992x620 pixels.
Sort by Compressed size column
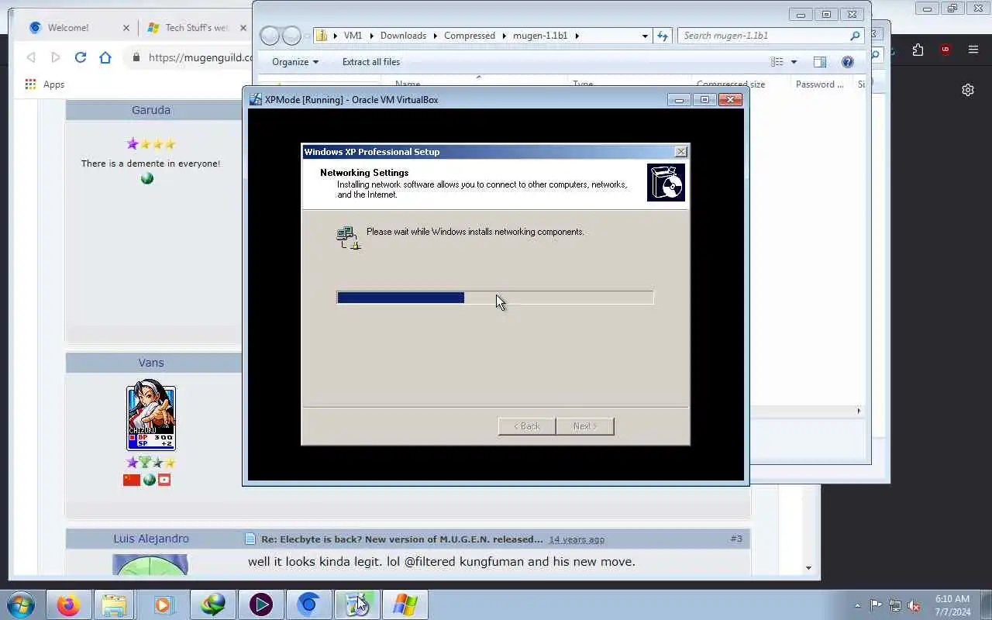tap(731, 84)
